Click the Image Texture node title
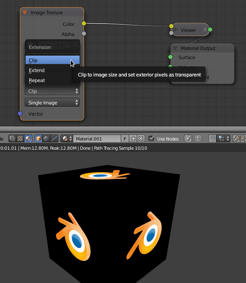246x283 pixels. click(47, 13)
